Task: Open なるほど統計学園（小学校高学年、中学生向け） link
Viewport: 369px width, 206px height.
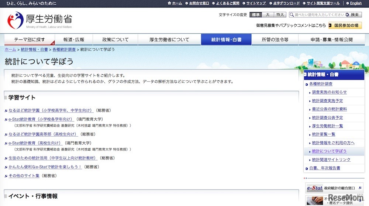Action: point(51,110)
